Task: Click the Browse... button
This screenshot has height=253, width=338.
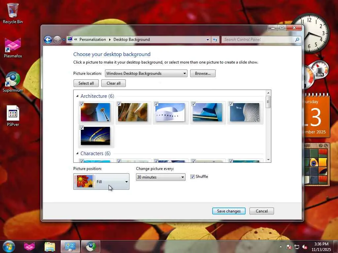Action: (x=203, y=73)
